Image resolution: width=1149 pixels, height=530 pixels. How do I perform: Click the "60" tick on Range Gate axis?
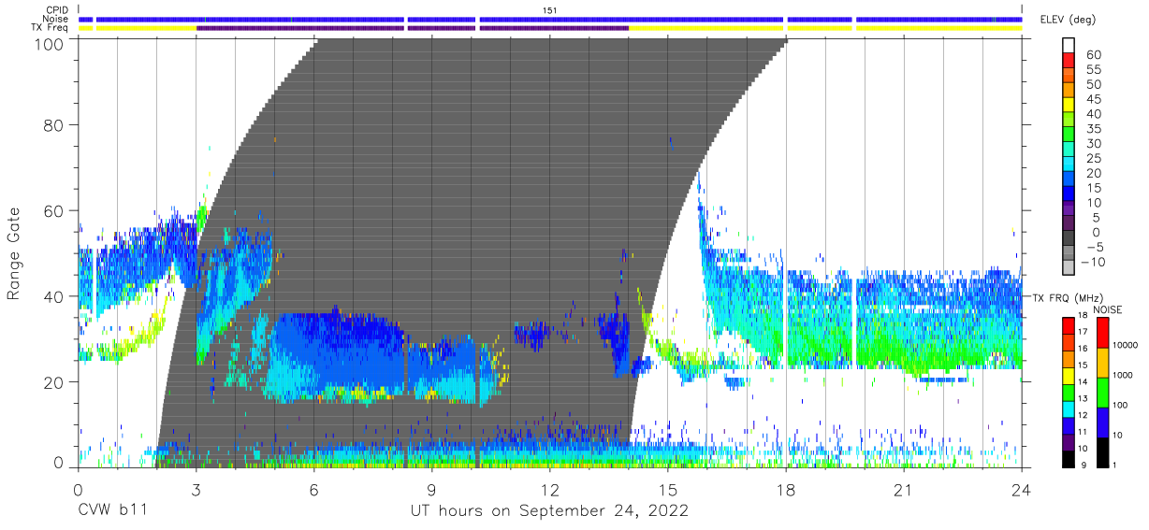point(54,210)
